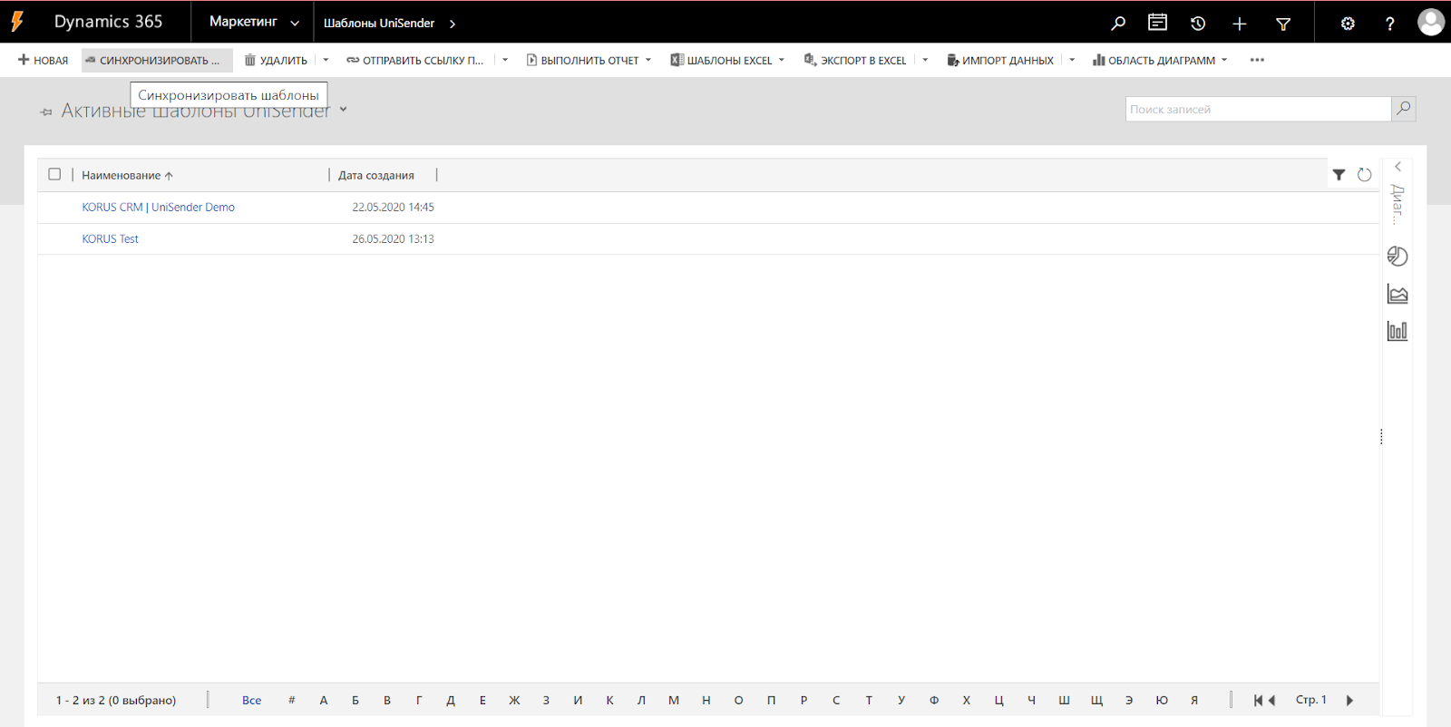Click the record search magnifier button
The width and height of the screenshot is (1451, 727).
click(x=1403, y=109)
